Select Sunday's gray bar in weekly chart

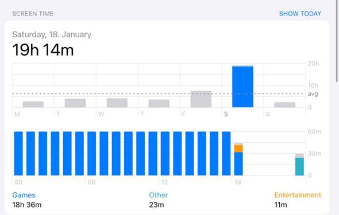coord(284,104)
